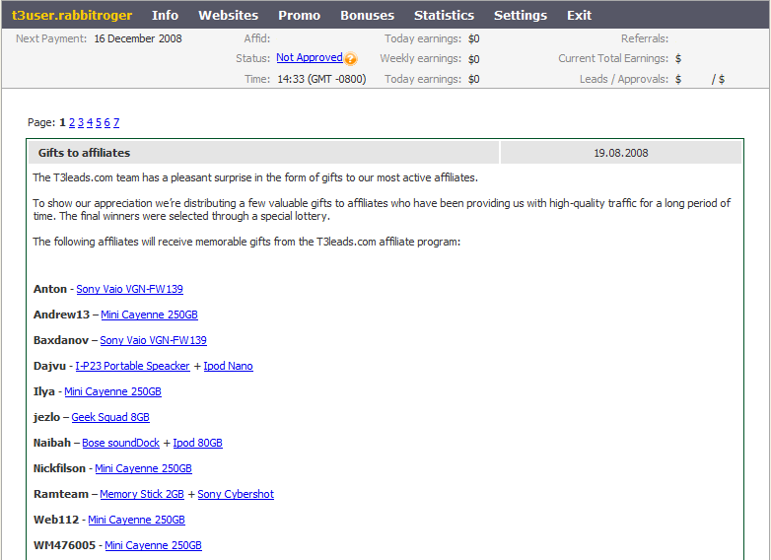Click the orange help icon beside Not Approved

(350, 59)
